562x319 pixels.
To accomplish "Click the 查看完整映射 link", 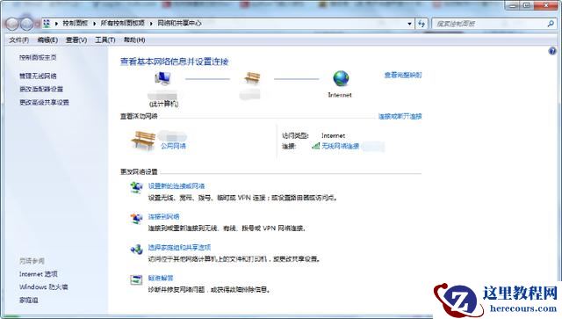I will (403, 75).
